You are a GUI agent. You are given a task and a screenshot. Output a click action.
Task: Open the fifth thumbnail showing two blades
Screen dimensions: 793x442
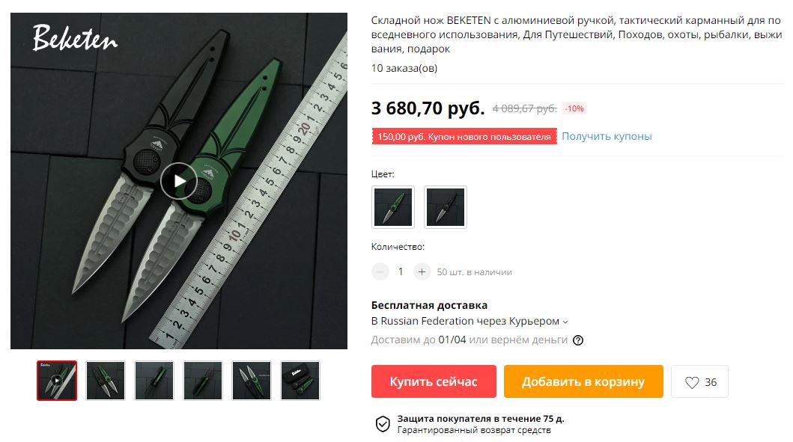[x=252, y=381]
